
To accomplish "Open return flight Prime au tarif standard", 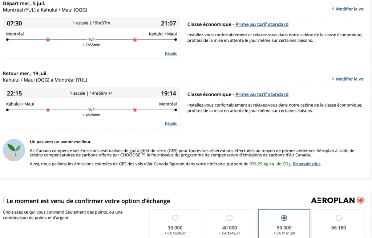I will point(262,94).
